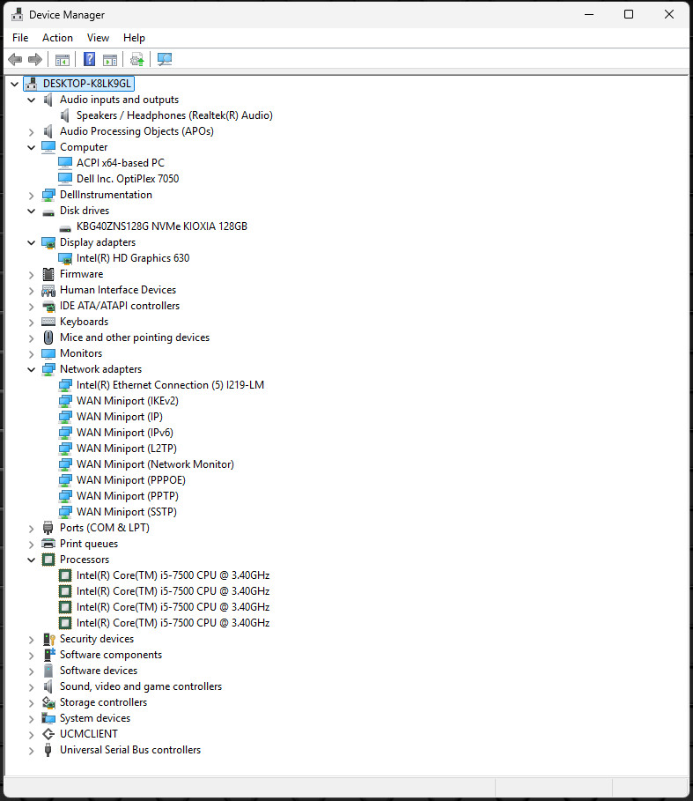
Task: Click the Show/Hide Action Pane toolbar icon
Action: click(x=110, y=60)
